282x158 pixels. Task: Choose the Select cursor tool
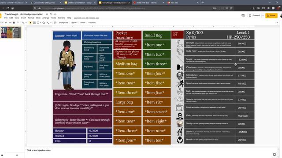[x=30, y=23]
